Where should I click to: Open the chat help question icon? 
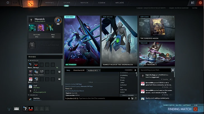tap(136, 98)
